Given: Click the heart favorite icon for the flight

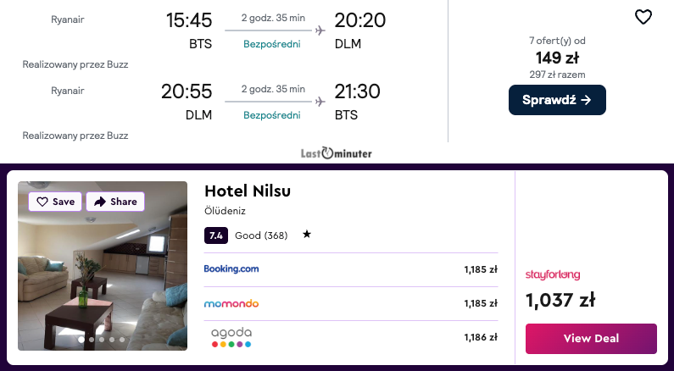Looking at the screenshot, I should pos(643,17).
